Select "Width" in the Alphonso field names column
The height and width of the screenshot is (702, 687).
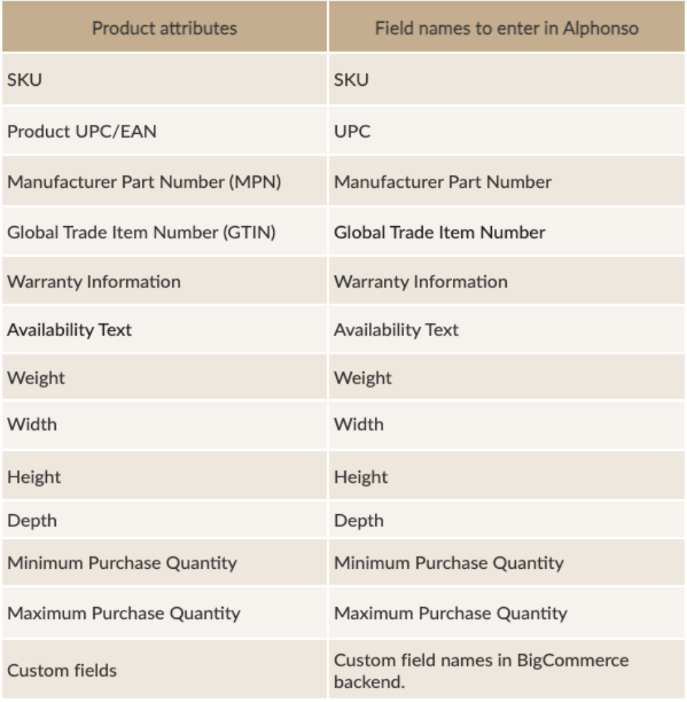359,424
